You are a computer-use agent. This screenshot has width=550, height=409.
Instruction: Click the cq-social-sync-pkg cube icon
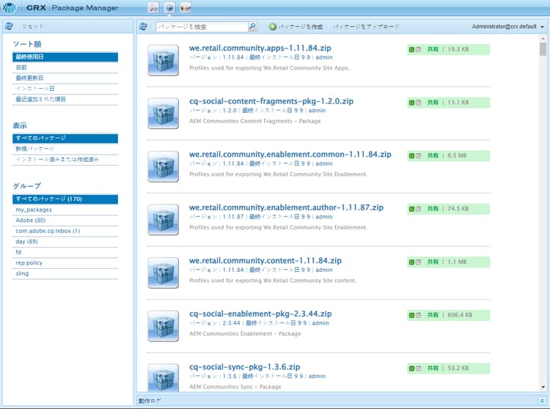(163, 377)
